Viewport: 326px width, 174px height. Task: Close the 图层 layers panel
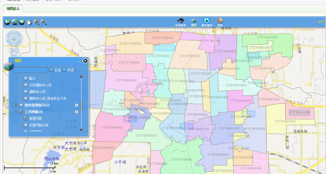tap(85, 61)
